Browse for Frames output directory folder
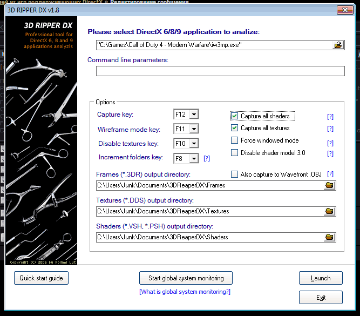 click(x=329, y=185)
